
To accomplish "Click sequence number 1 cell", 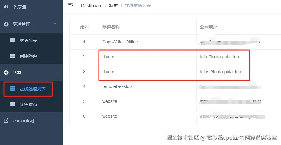I will click(x=84, y=42).
